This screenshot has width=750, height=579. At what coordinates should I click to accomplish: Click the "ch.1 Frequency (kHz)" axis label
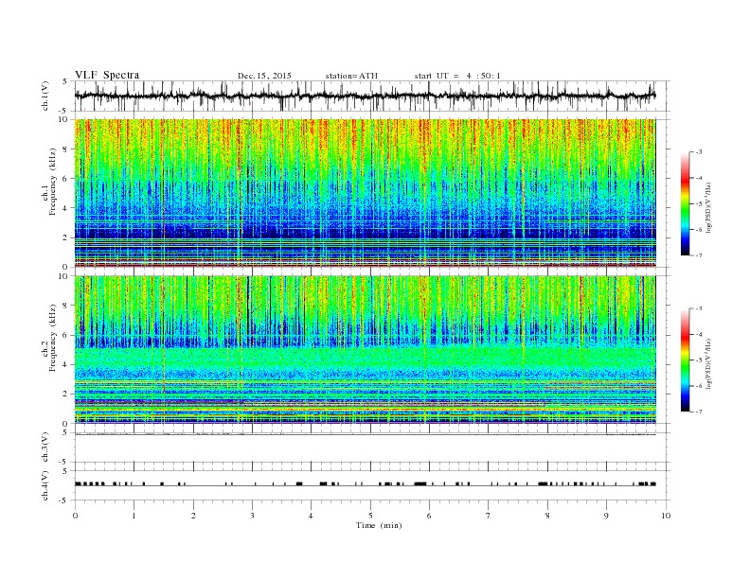click(50, 193)
